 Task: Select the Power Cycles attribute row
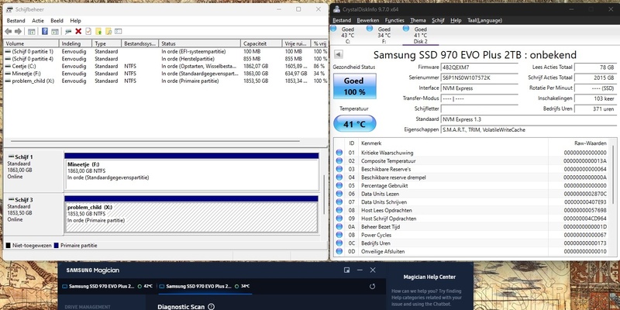coord(472,235)
